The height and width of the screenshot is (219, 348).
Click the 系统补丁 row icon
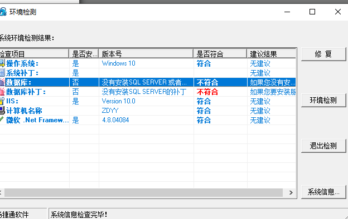click(2, 73)
